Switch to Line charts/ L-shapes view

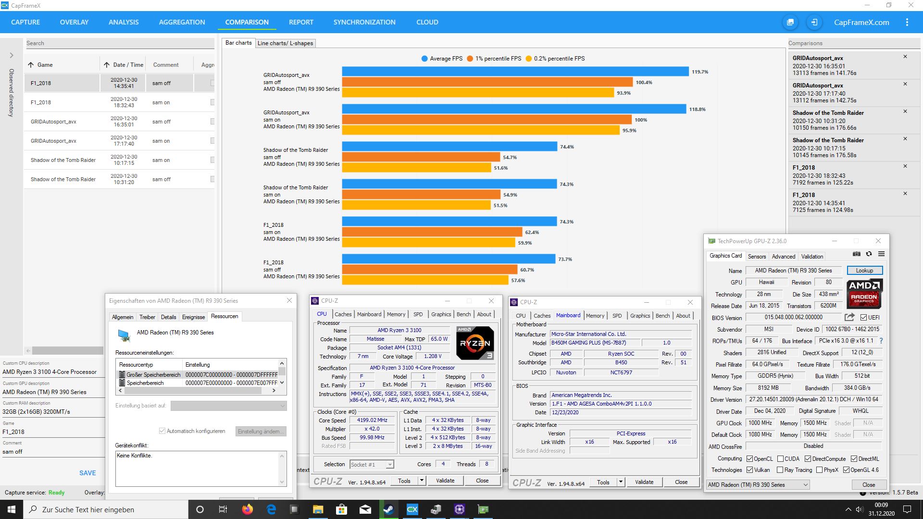tap(285, 43)
